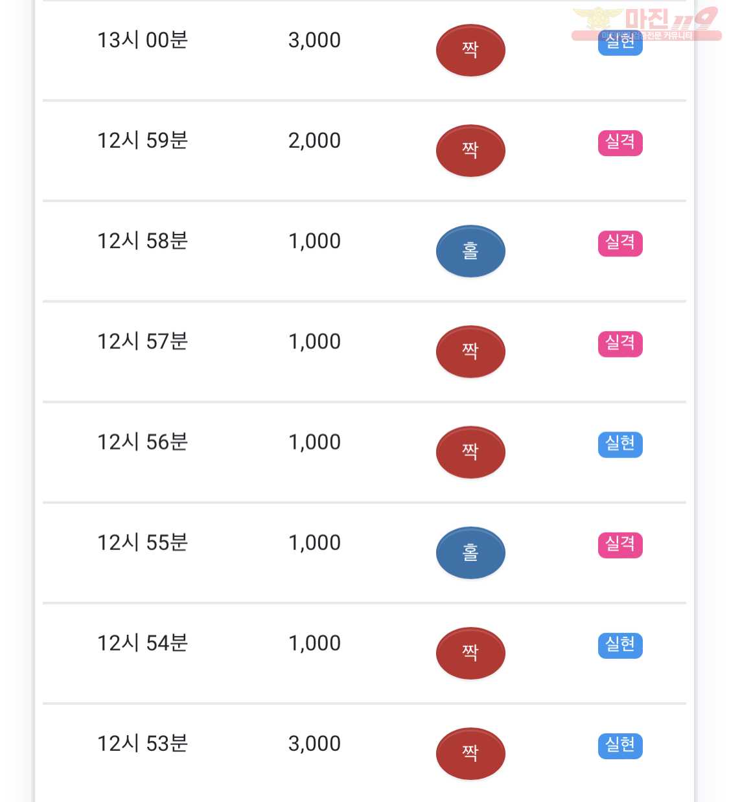This screenshot has height=802, width=729.
Task: Click the 2,000 amount at 12시 59분
Action: click(x=314, y=141)
